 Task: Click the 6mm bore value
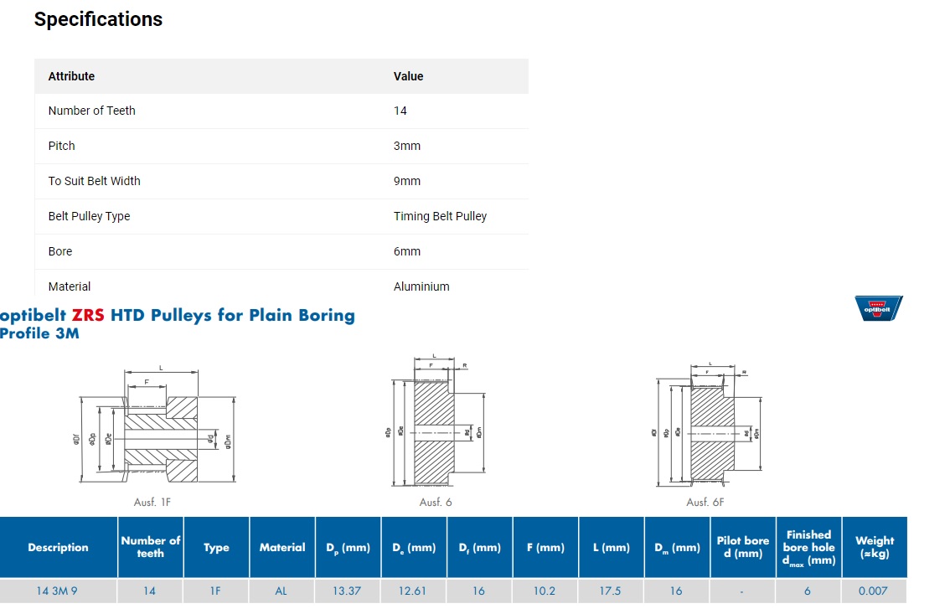(x=407, y=251)
